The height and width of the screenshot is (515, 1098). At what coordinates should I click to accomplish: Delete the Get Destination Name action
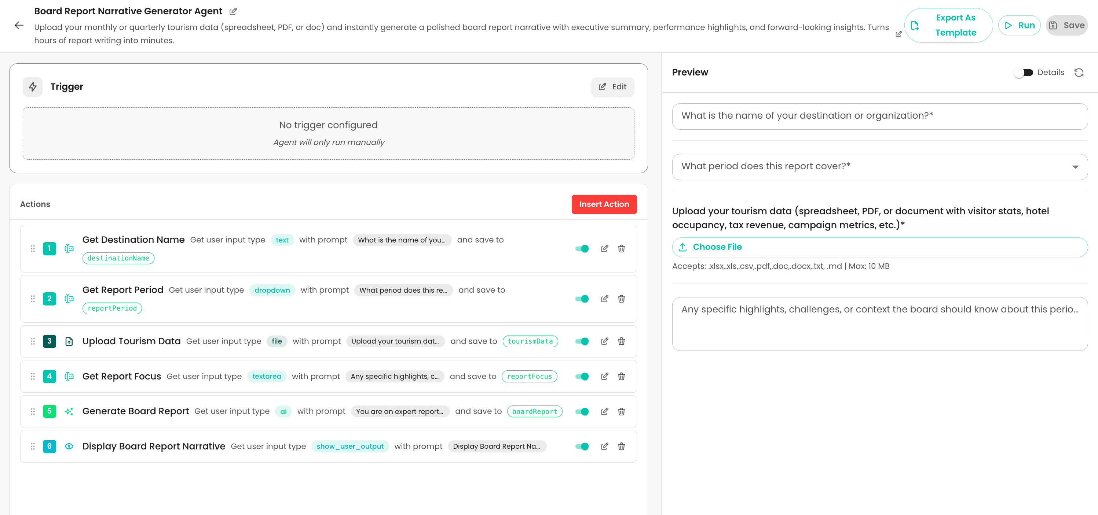click(x=622, y=249)
